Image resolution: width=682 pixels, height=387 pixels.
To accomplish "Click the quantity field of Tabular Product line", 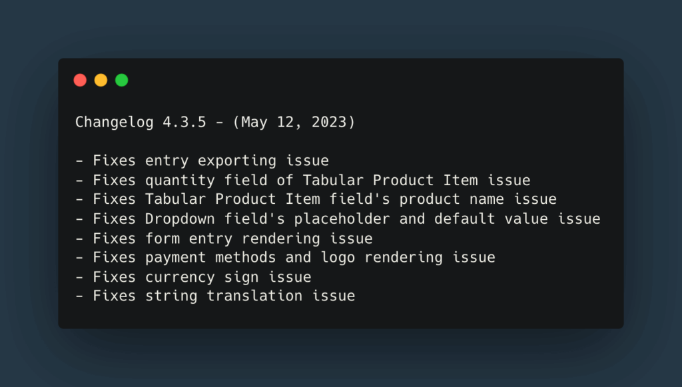I will click(303, 181).
